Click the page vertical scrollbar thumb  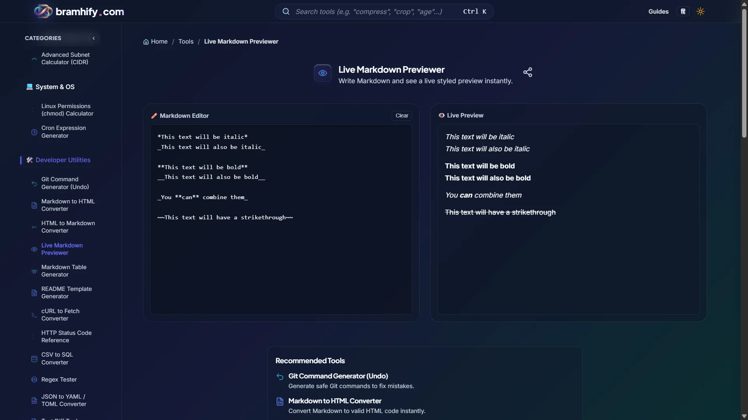[x=744, y=73]
